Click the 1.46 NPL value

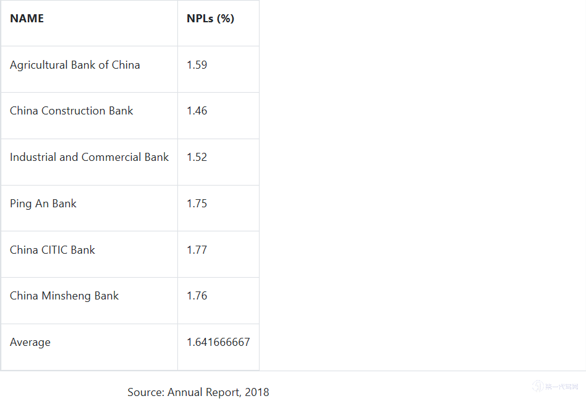[197, 111]
